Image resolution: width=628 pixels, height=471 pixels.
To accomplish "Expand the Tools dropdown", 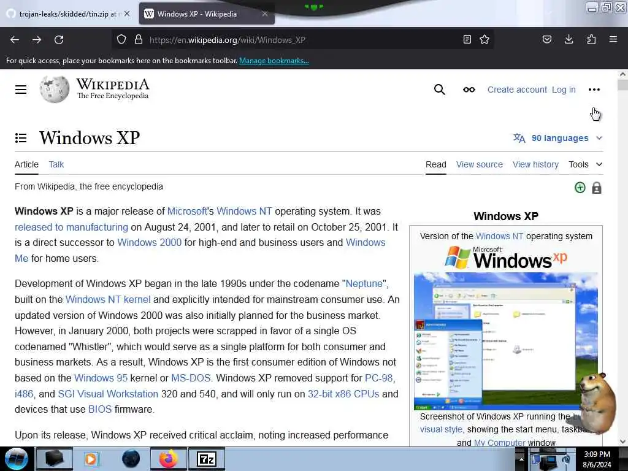I will pos(586,164).
